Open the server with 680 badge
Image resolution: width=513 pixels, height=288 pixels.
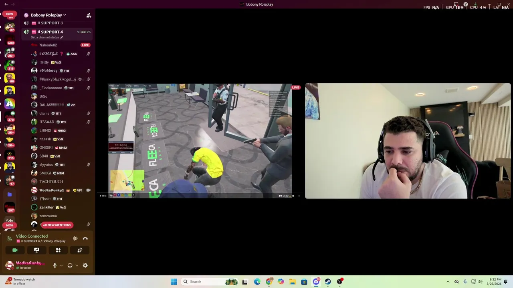click(10, 39)
